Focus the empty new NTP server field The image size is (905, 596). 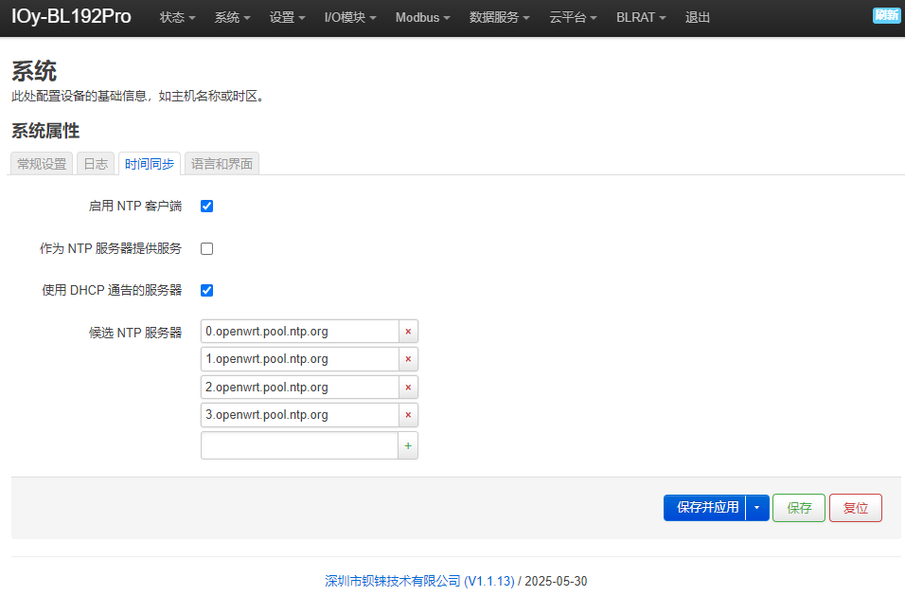299,445
